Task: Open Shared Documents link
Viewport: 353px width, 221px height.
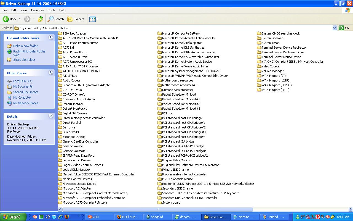Action: pos(26,92)
